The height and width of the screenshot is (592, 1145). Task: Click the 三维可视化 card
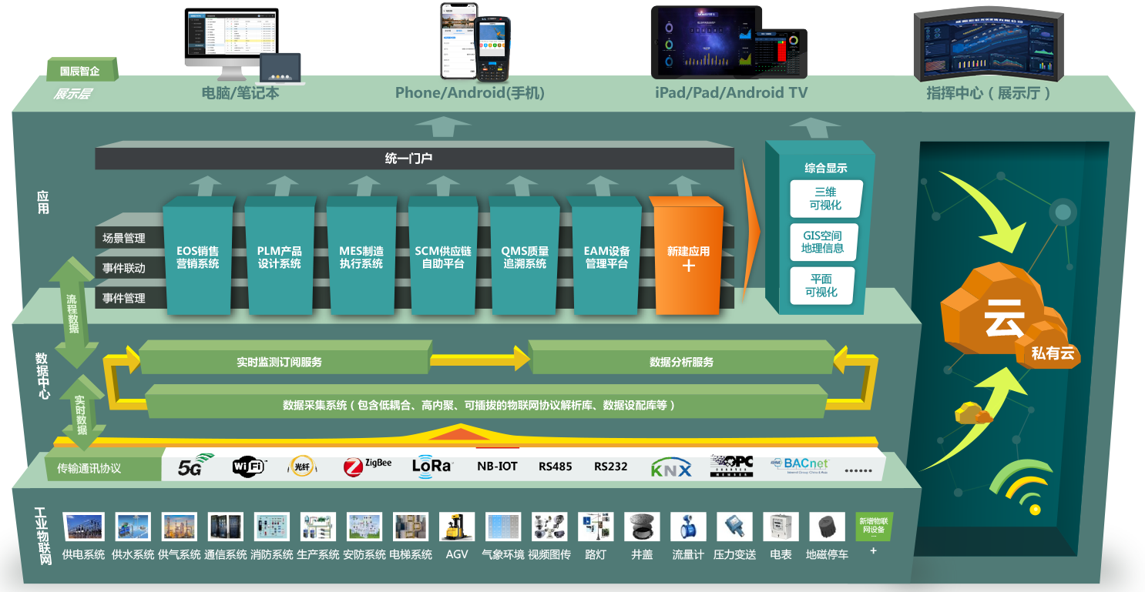tap(826, 199)
